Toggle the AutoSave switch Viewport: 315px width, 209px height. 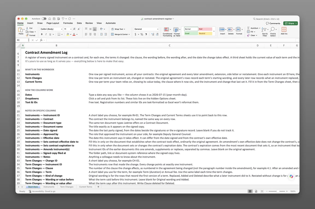point(44,19)
